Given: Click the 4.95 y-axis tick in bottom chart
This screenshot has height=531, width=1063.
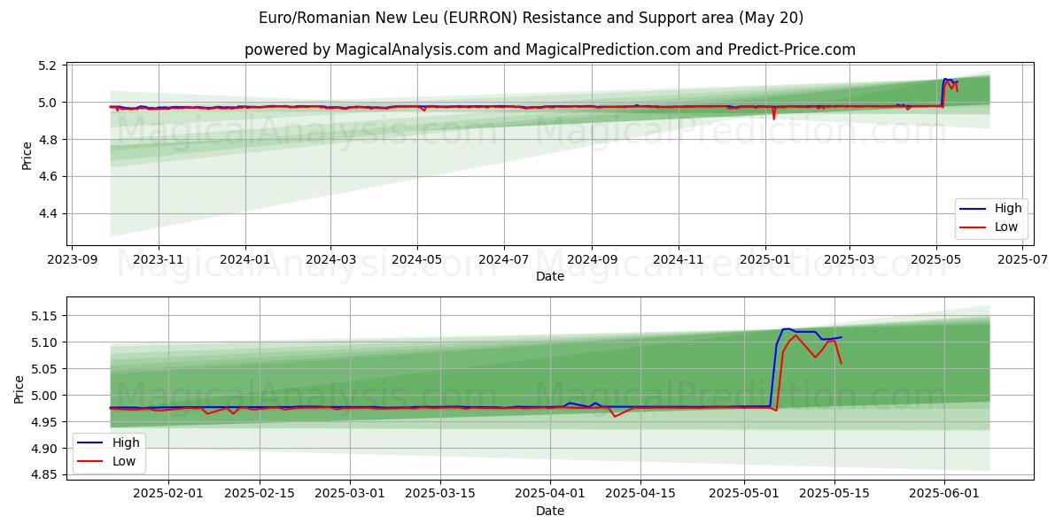Looking at the screenshot, I should coord(44,422).
